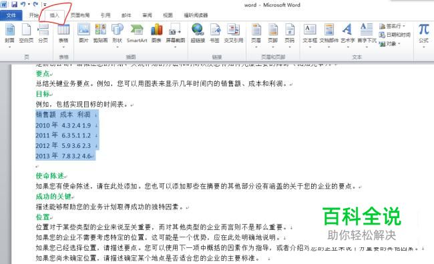Screen dimensions: 434x264
Task: Expand the Header (页眉) dropdown arrow
Action: 256,47
